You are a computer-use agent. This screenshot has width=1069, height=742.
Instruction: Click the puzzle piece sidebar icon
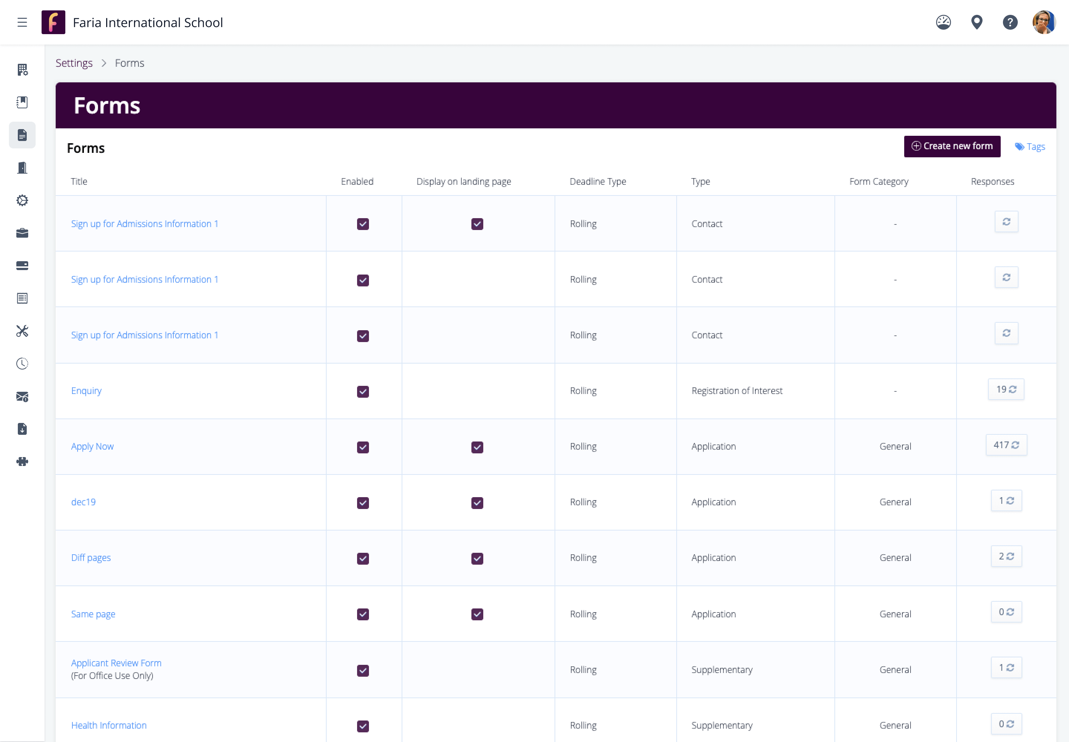click(x=22, y=462)
